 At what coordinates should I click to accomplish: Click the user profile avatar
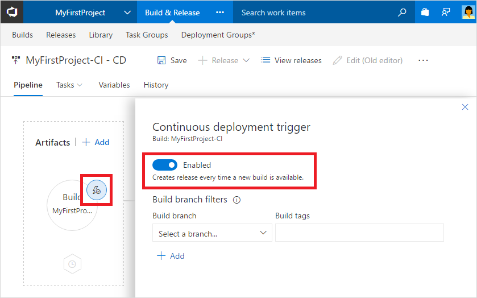click(468, 12)
